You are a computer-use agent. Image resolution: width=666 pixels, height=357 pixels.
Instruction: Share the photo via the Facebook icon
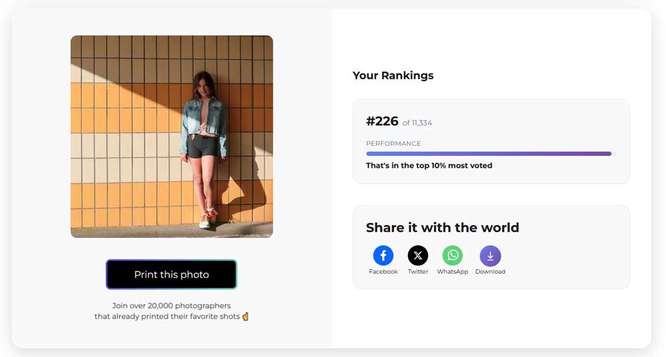[x=383, y=256]
